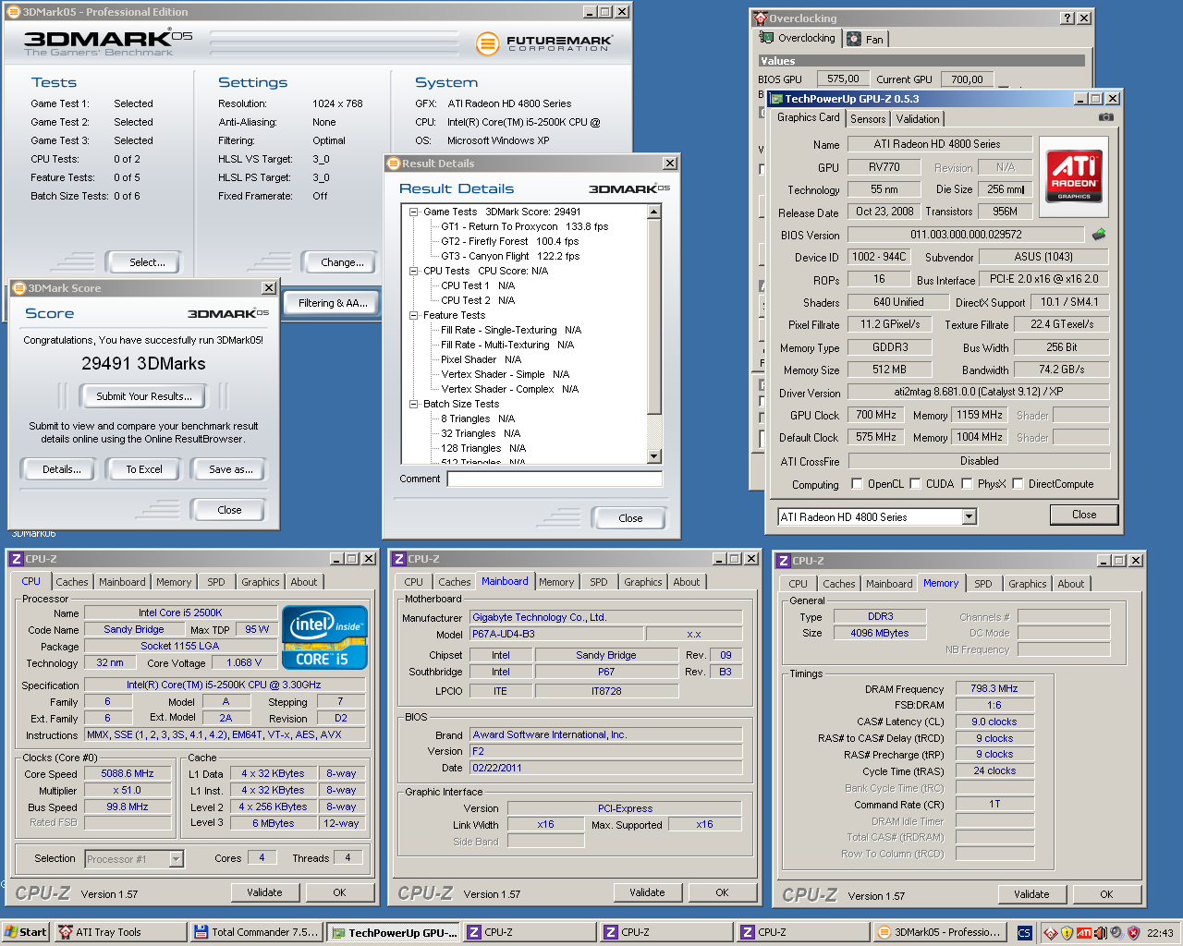Click the Z icon of CPU-Z Mainboard window
The height and width of the screenshot is (946, 1183).
coord(399,559)
